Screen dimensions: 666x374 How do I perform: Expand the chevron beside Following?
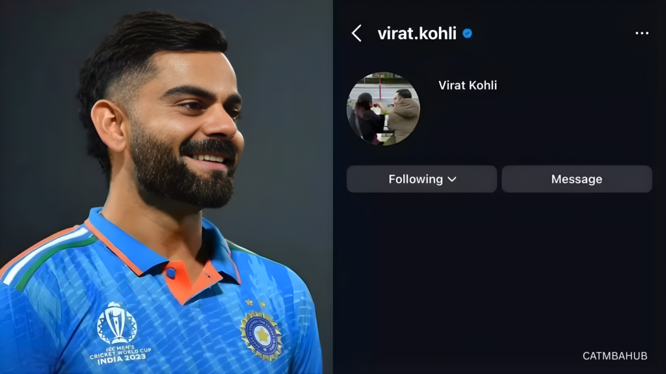(452, 179)
